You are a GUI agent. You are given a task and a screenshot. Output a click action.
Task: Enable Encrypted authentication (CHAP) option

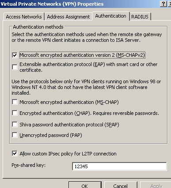[15, 113]
